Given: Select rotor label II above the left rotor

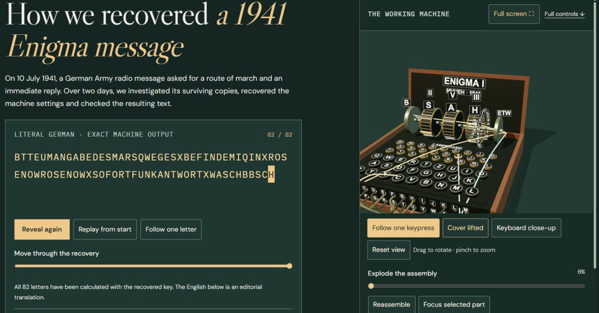Looking at the screenshot, I should click(x=430, y=93).
